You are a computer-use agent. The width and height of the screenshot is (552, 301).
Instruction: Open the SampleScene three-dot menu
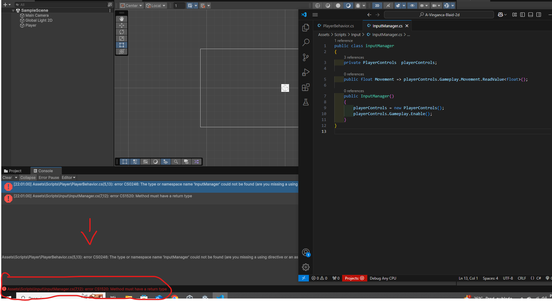[110, 11]
